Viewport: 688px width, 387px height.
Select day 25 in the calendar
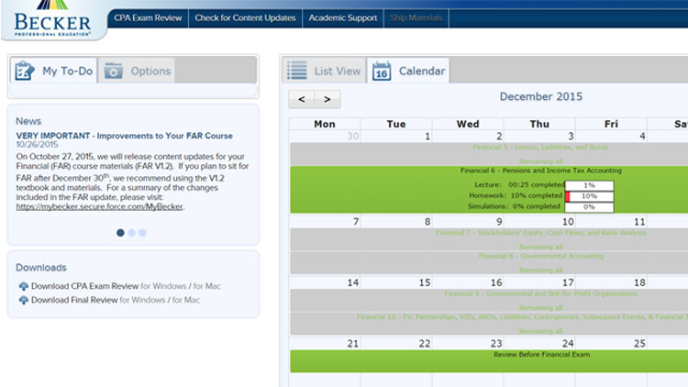(639, 344)
